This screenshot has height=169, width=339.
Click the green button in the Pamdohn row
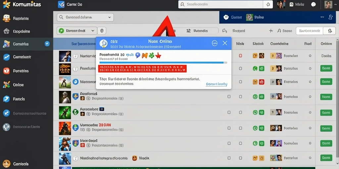tap(326, 69)
